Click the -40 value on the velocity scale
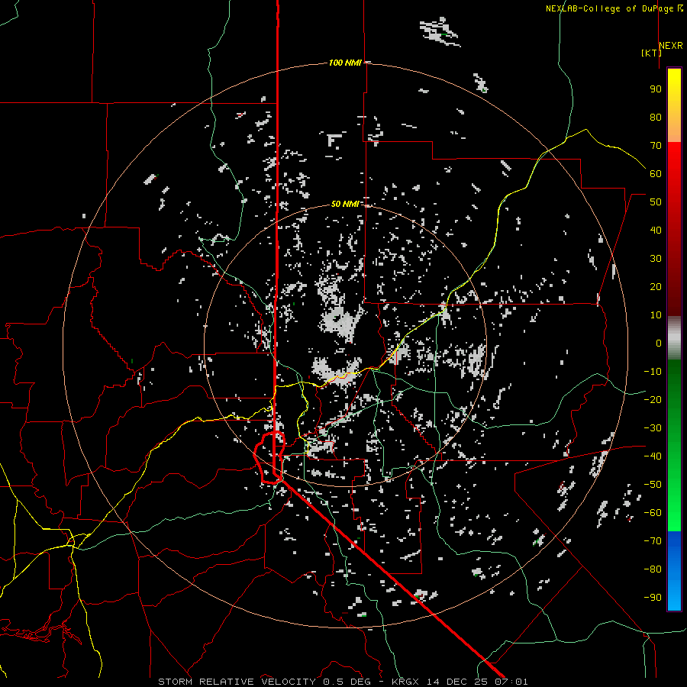Image resolution: width=687 pixels, height=687 pixels. [x=653, y=456]
